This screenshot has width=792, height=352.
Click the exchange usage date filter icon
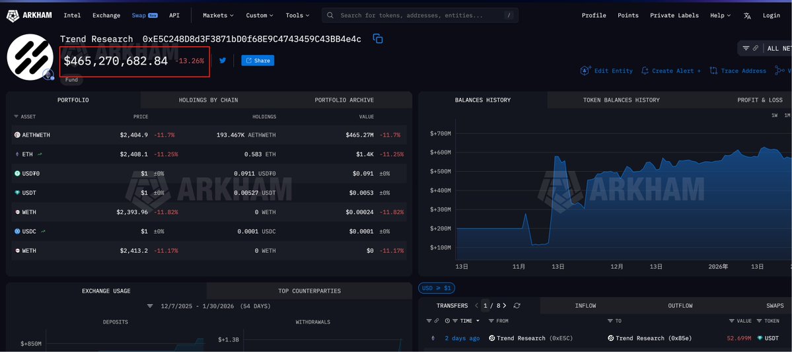point(150,306)
